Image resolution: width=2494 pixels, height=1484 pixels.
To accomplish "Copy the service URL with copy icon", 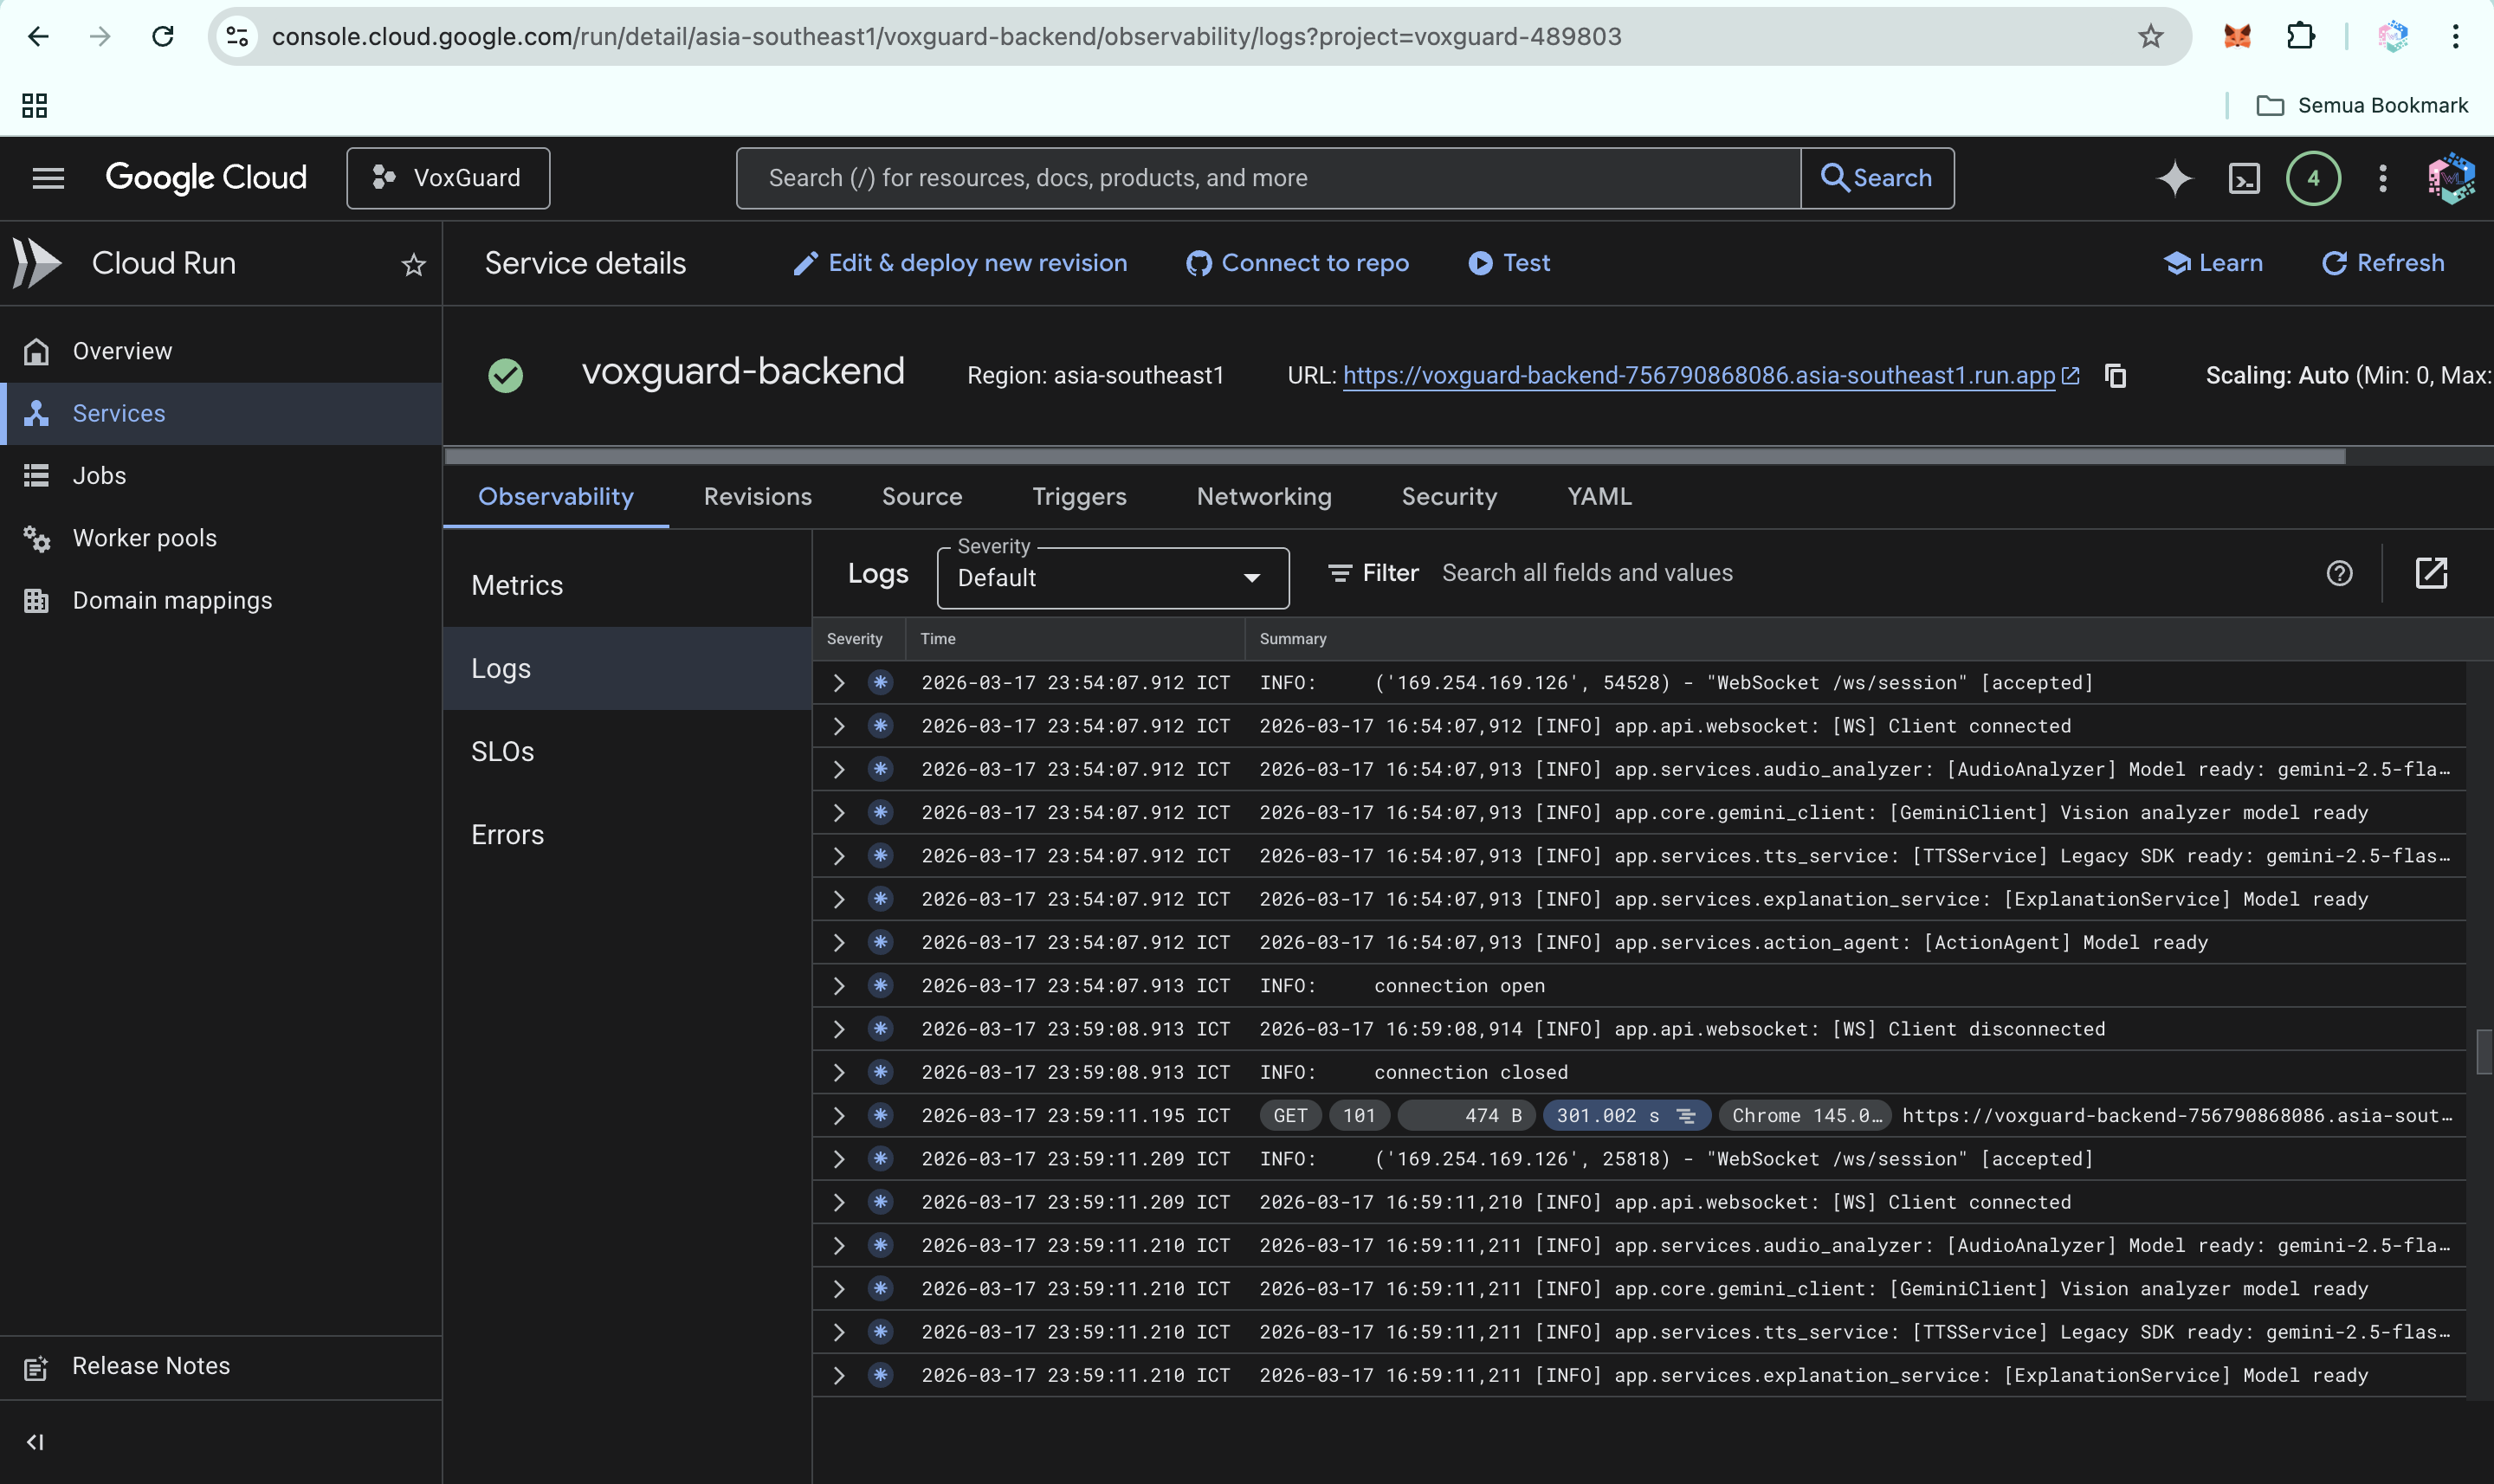I will 2115,376.
